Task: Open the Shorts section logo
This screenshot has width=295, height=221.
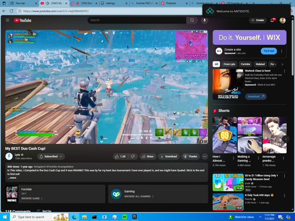Action: (x=215, y=111)
